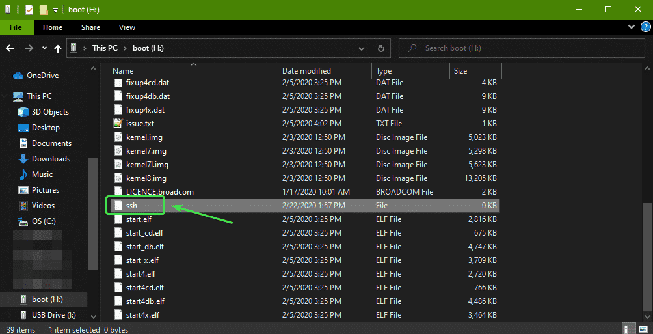653x334 pixels.
Task: Open the File menu
Action: (16, 27)
